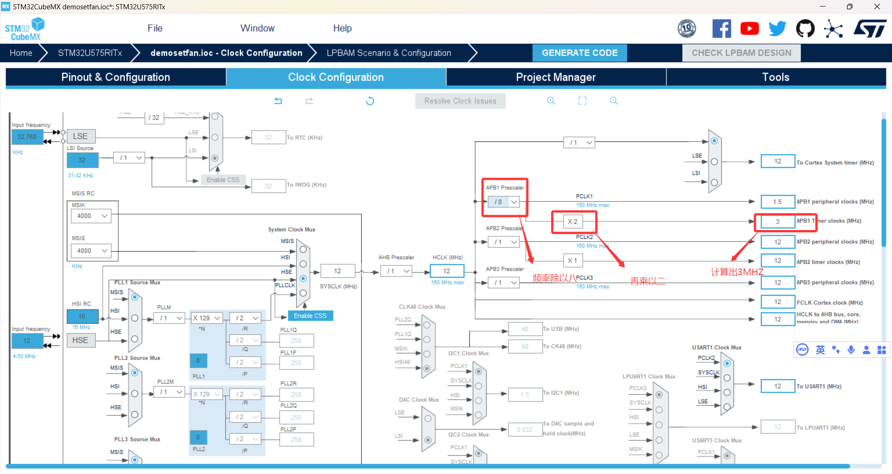
Task: Switch to Project Manager tab
Action: click(556, 77)
